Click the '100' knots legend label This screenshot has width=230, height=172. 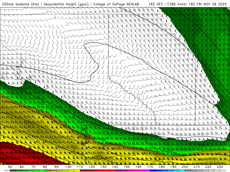pos(68,167)
